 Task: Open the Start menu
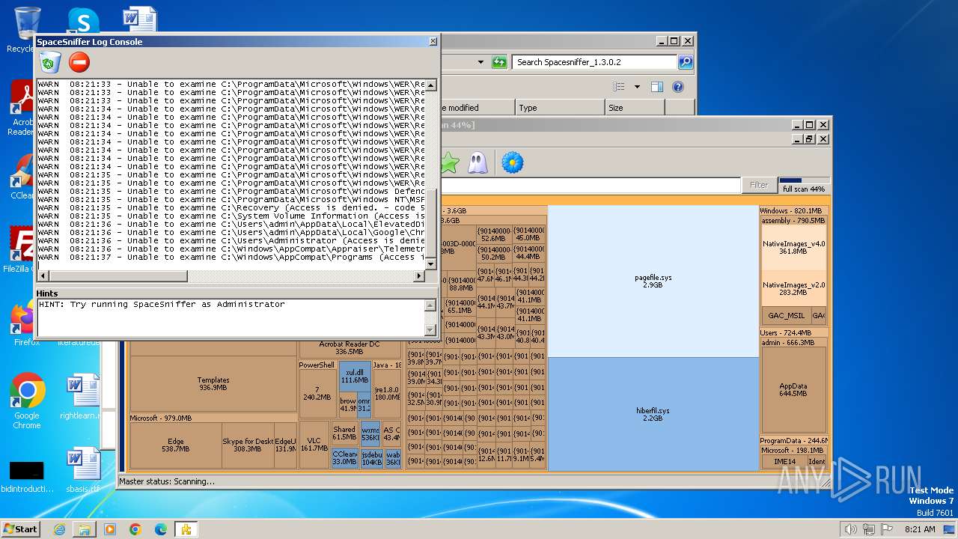(21, 529)
